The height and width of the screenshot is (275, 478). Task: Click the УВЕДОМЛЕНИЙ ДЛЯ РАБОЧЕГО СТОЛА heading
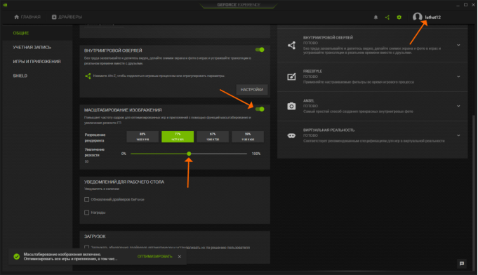tap(124, 182)
